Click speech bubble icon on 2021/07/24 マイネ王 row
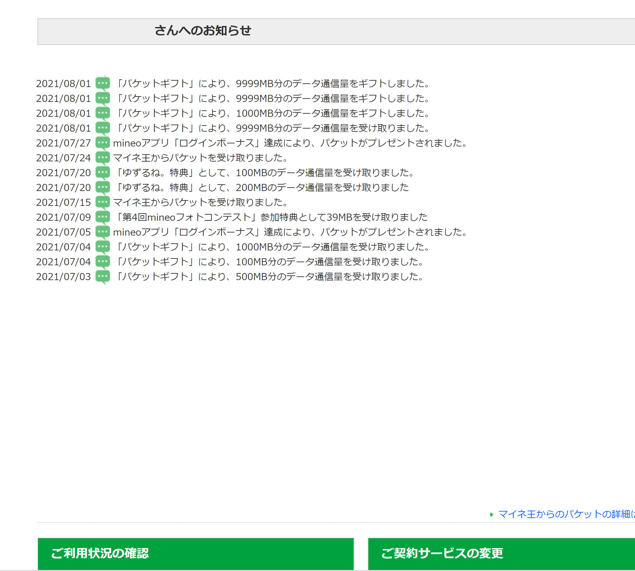This screenshot has width=635, height=571. point(102,158)
